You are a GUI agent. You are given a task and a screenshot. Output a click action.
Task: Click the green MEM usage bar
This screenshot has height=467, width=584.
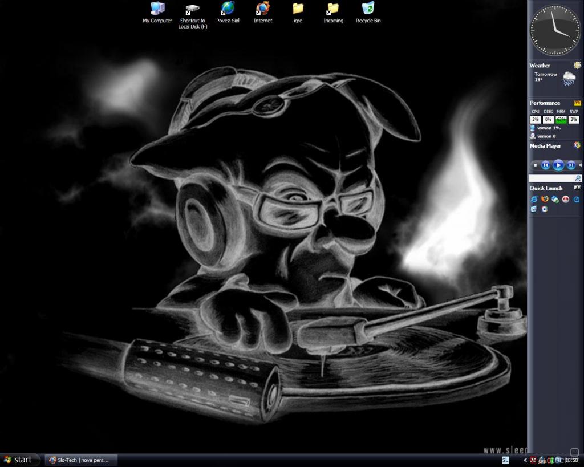click(x=561, y=120)
